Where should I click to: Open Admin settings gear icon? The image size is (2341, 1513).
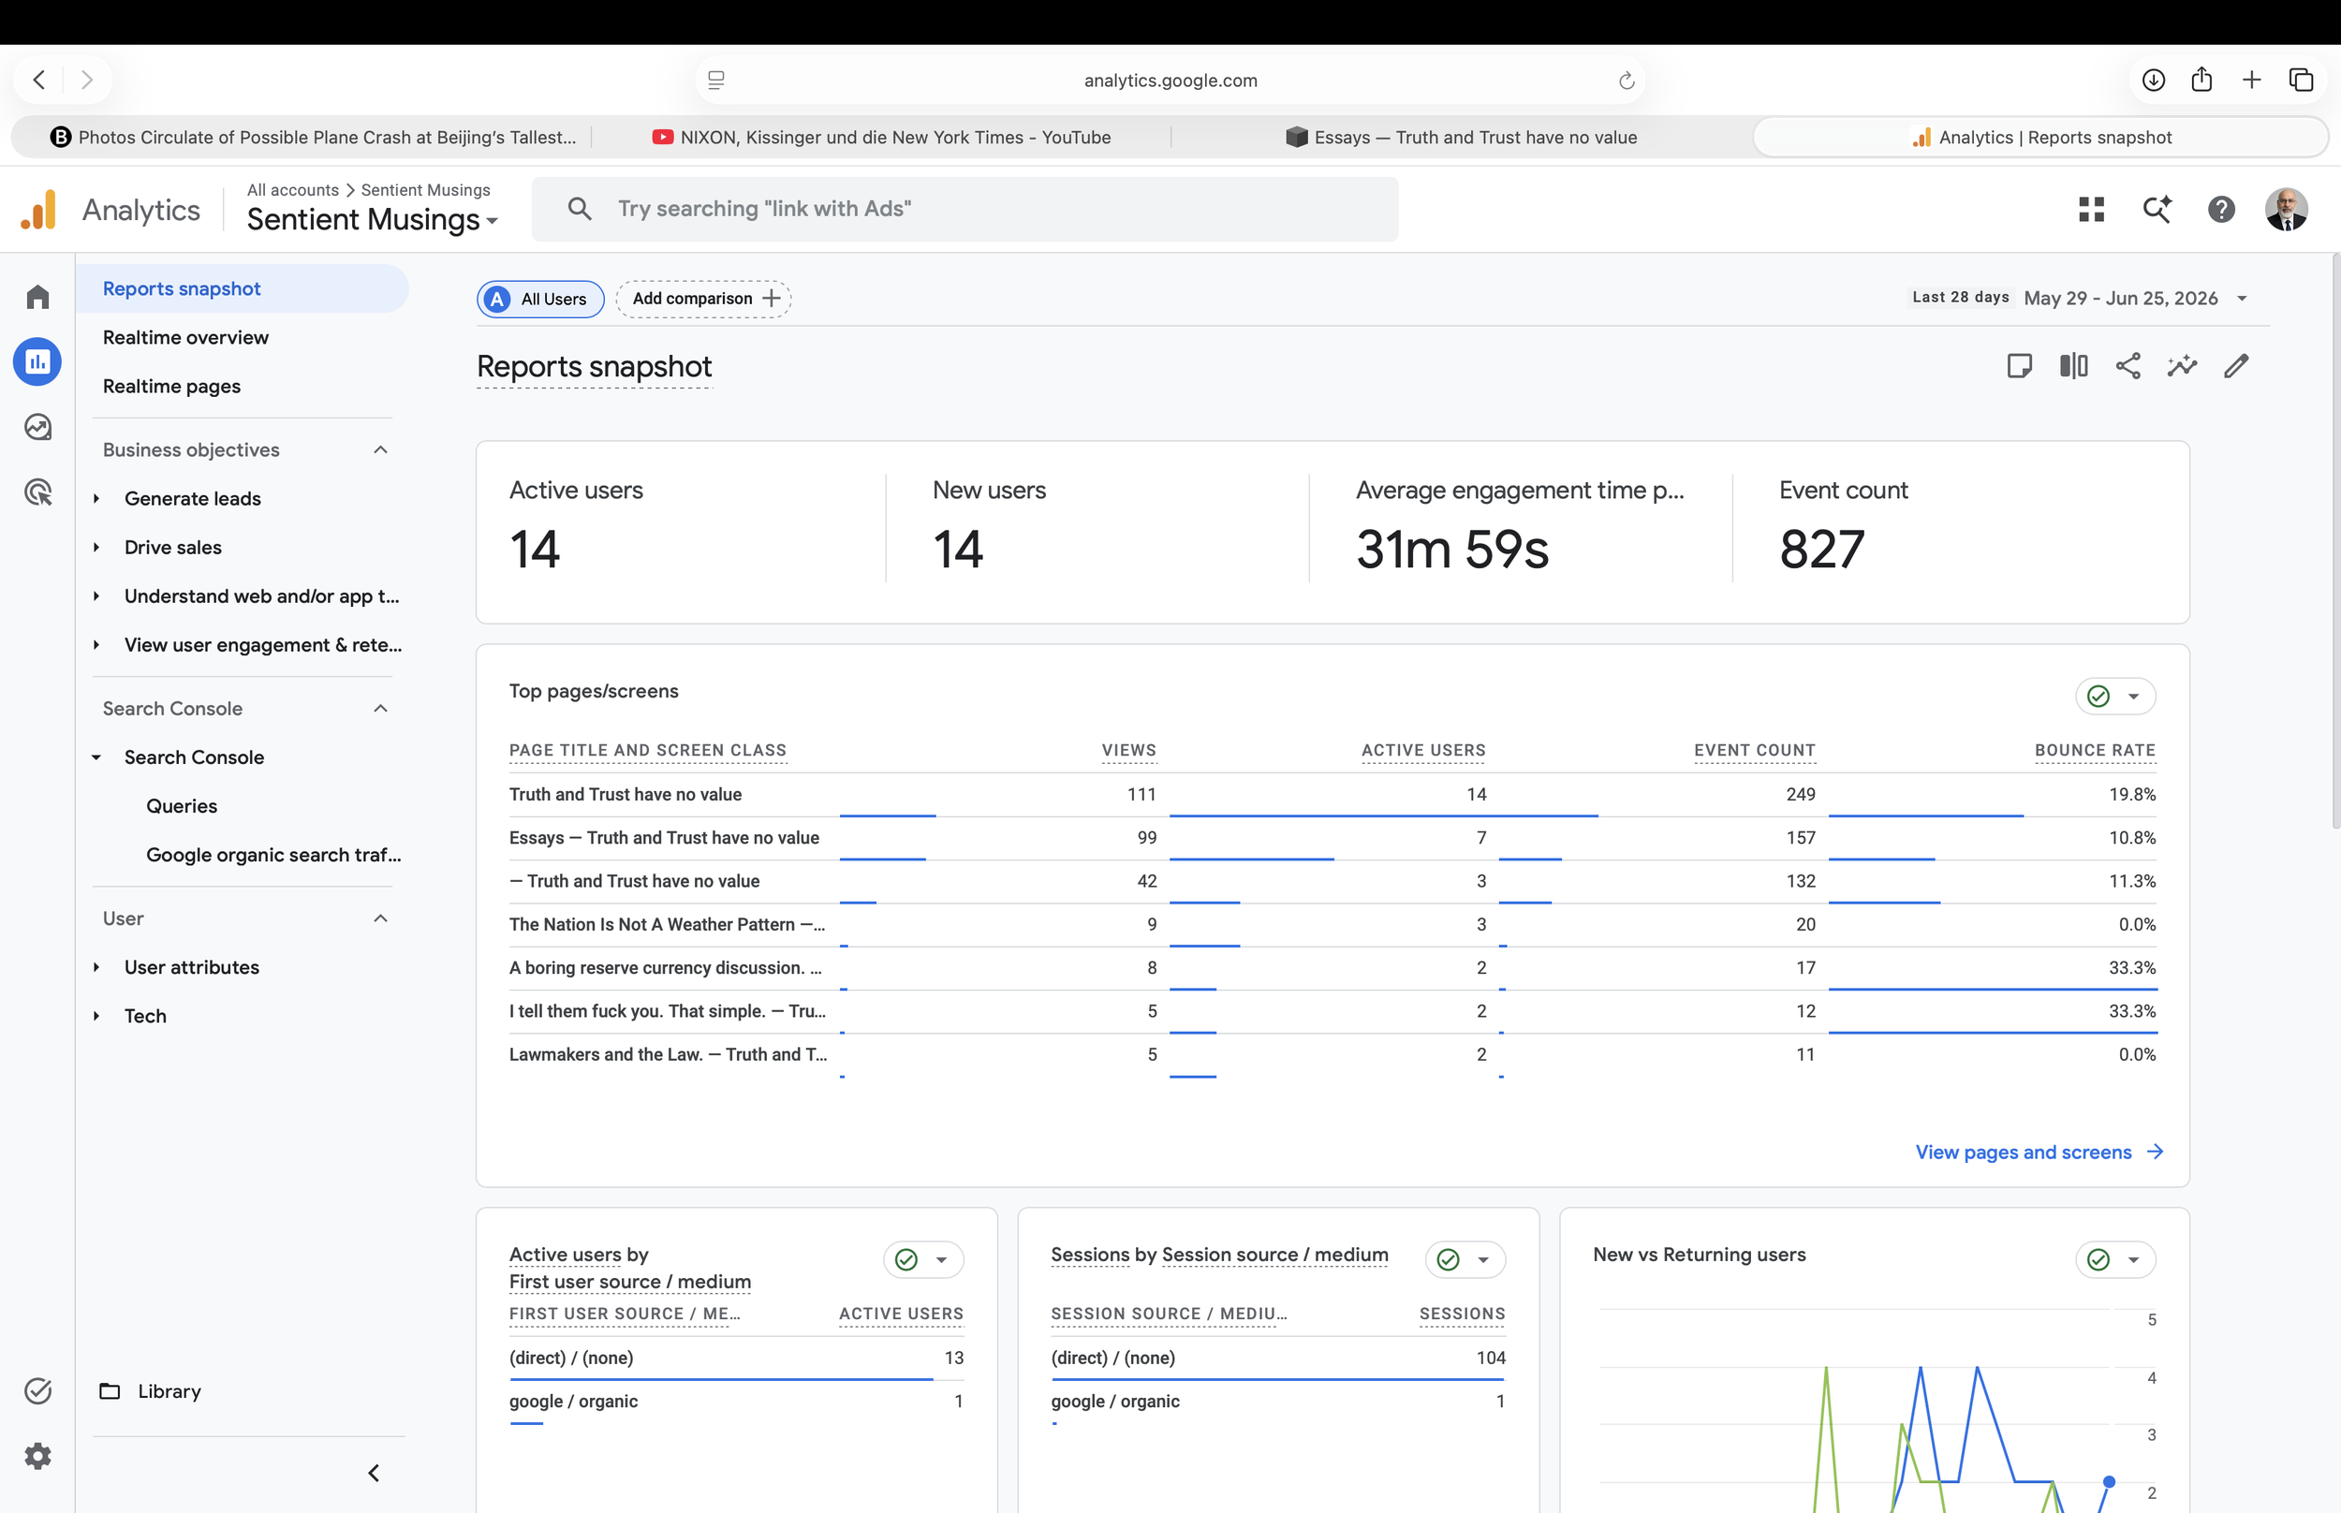click(x=37, y=1456)
